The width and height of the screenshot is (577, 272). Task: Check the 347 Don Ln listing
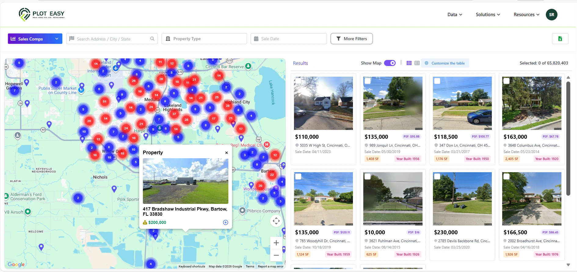point(437,81)
